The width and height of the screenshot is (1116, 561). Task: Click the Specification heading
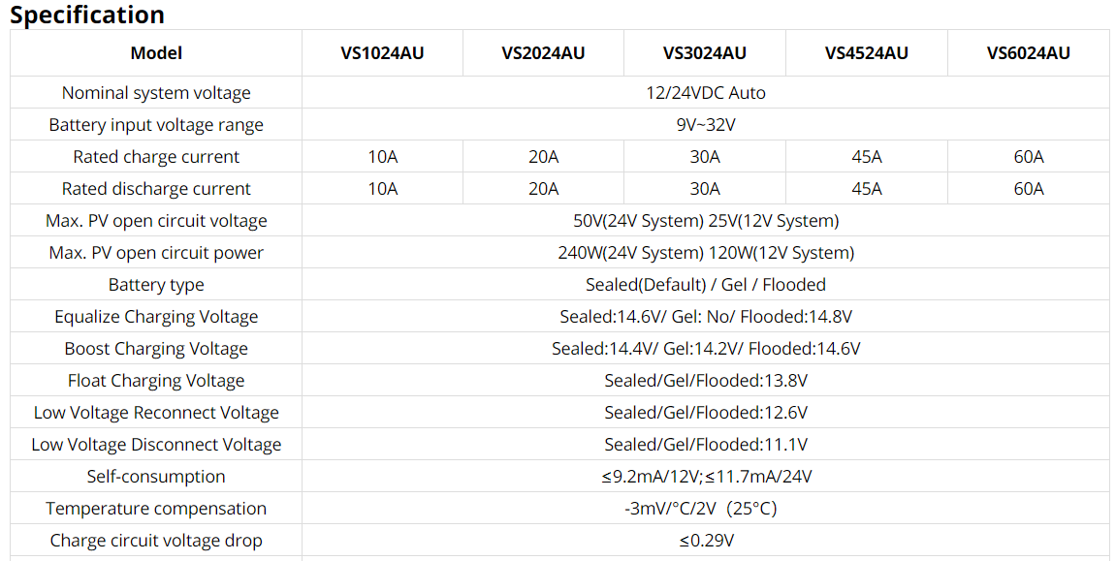[x=87, y=16]
